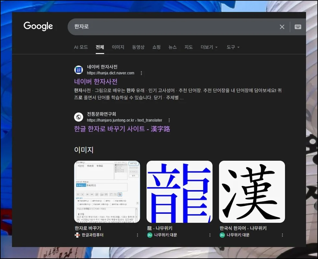318x259 pixels.
Task: Switch to the 이미지 tab
Action: point(118,47)
